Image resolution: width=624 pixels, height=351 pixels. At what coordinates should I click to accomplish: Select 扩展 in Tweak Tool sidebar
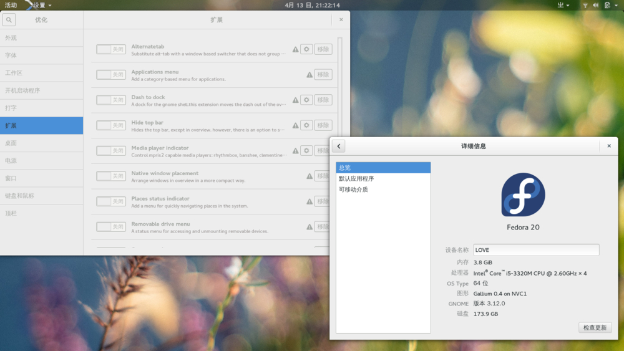41,125
